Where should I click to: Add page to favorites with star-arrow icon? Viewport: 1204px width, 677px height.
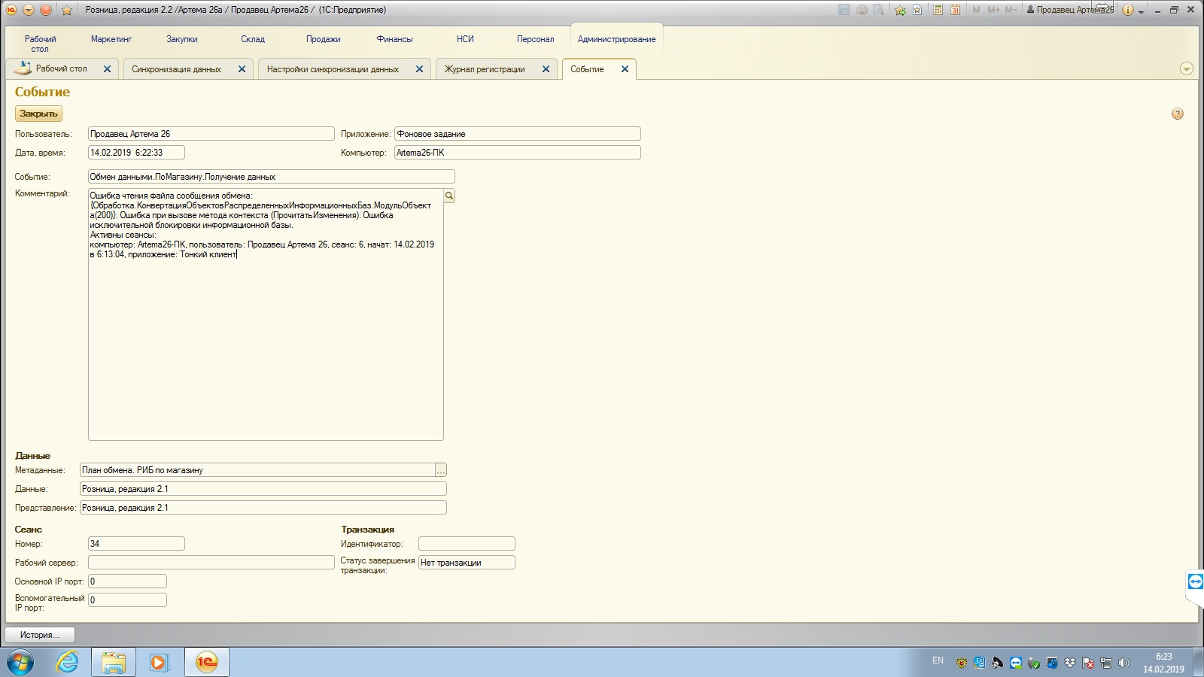pos(900,10)
